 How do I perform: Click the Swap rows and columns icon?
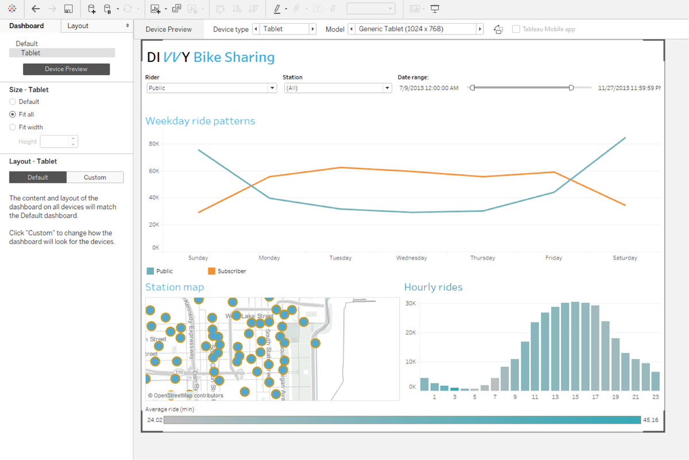[221, 9]
